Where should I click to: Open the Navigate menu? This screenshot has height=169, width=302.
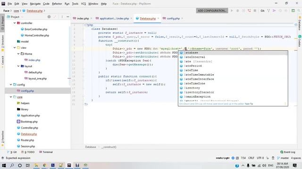click(35, 4)
